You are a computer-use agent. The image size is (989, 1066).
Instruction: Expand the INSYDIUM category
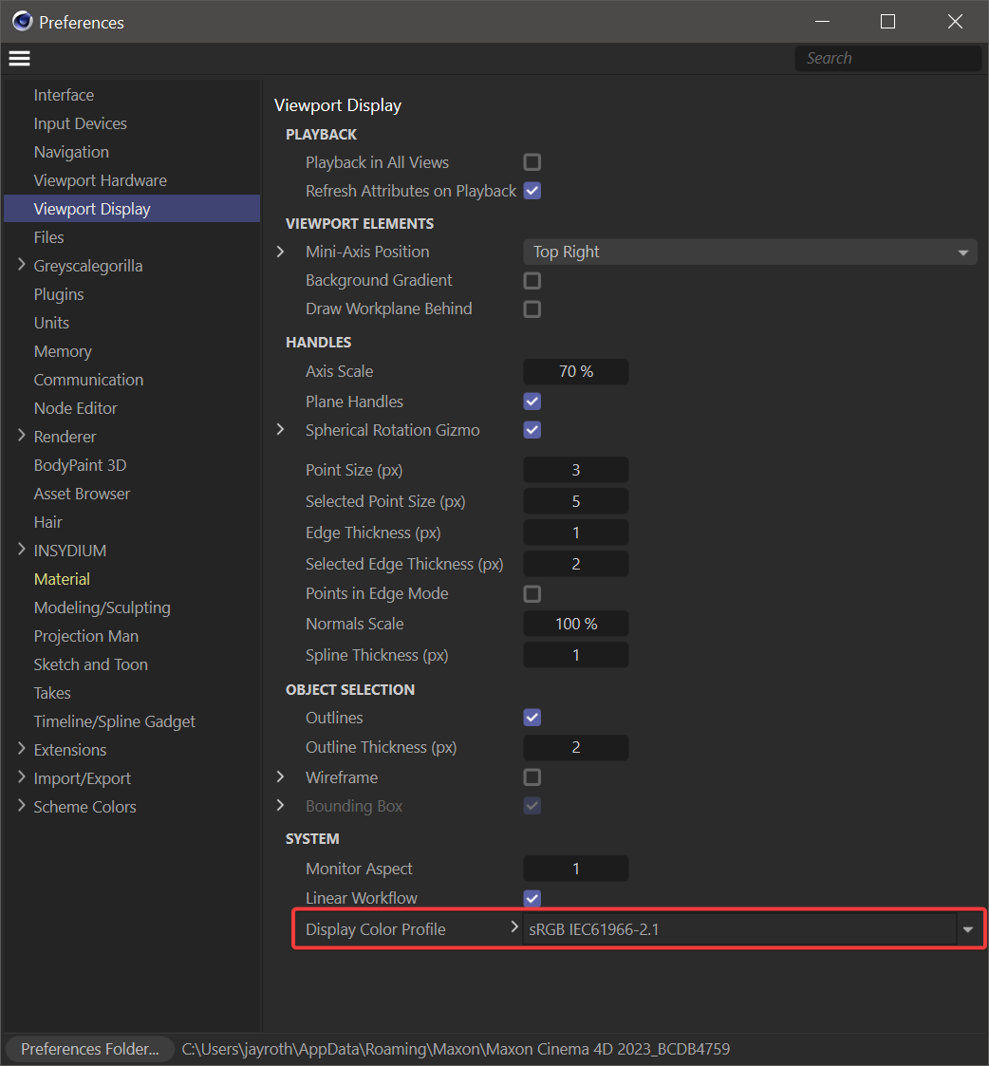pyautogui.click(x=21, y=550)
